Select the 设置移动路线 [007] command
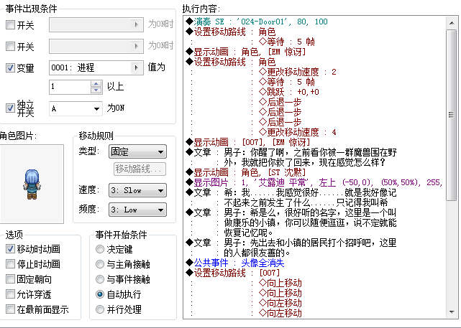 (x=232, y=273)
